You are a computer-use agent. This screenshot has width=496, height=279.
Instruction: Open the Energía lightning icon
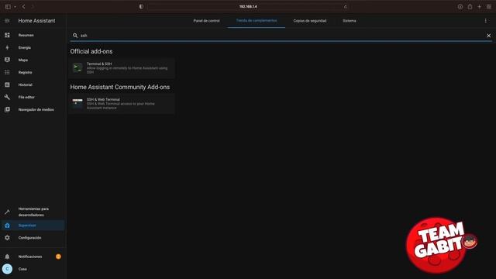click(x=7, y=47)
